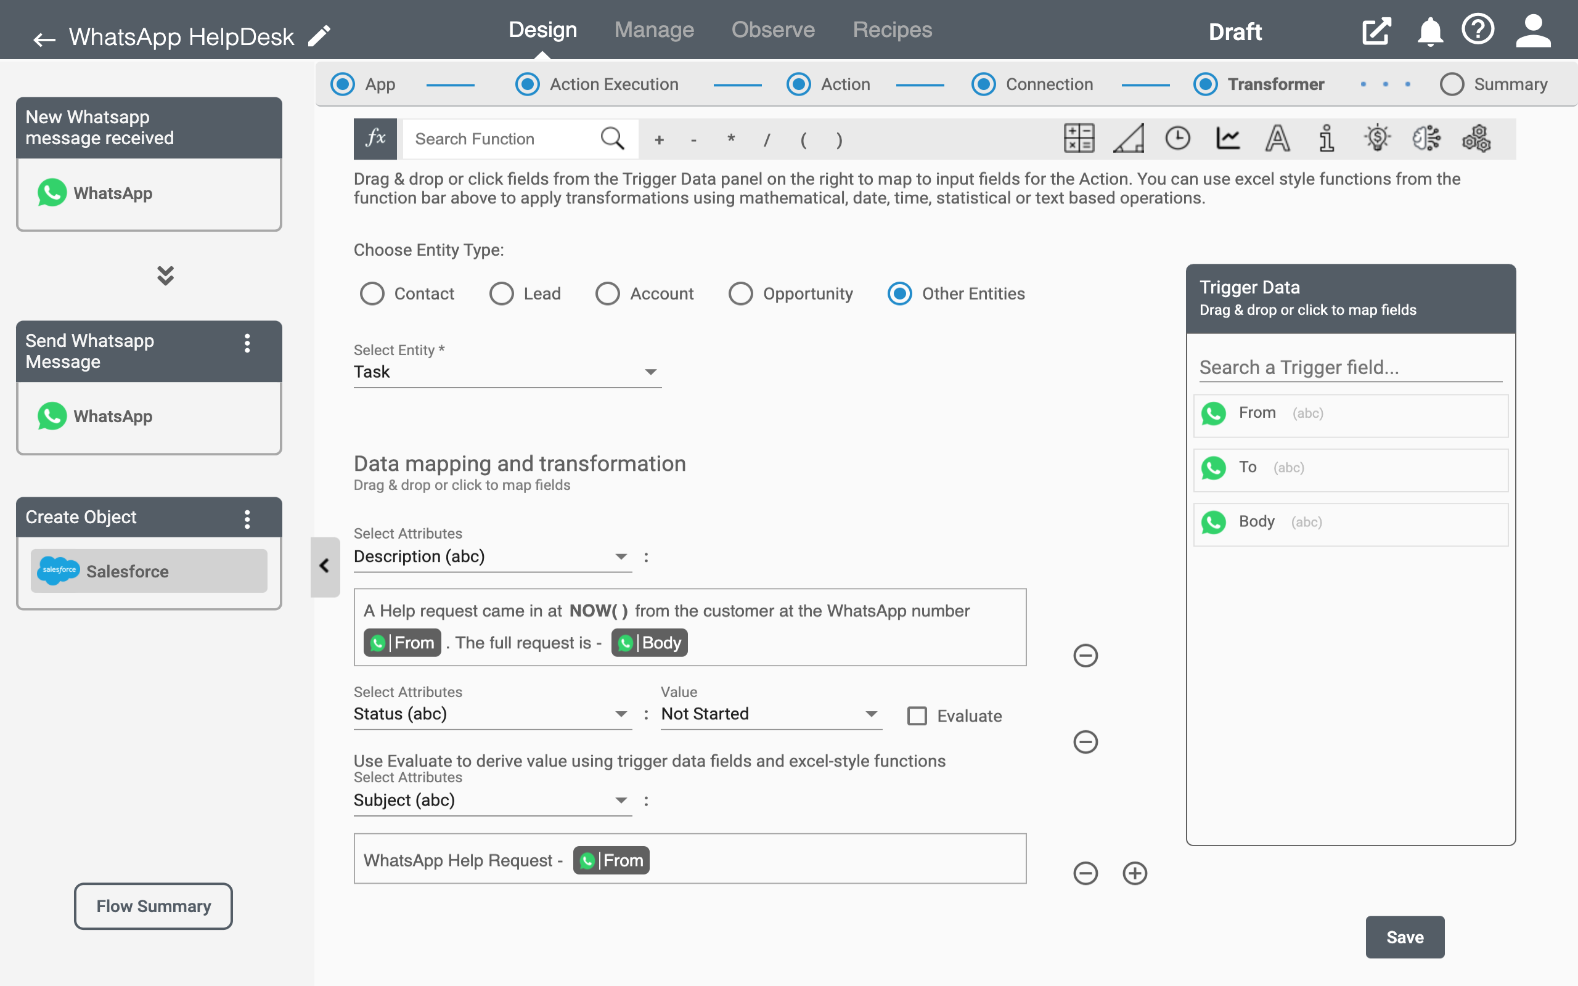Enable the Evaluate checkbox for Status
Screen dimensions: 1578x986
[x=917, y=715]
